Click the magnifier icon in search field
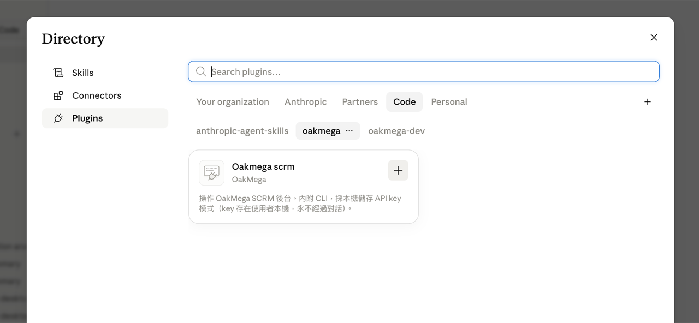The image size is (699, 323). (x=201, y=71)
